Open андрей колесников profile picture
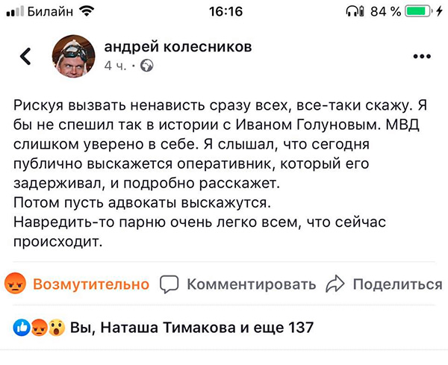The width and height of the screenshot is (448, 365). pyautogui.click(x=72, y=57)
